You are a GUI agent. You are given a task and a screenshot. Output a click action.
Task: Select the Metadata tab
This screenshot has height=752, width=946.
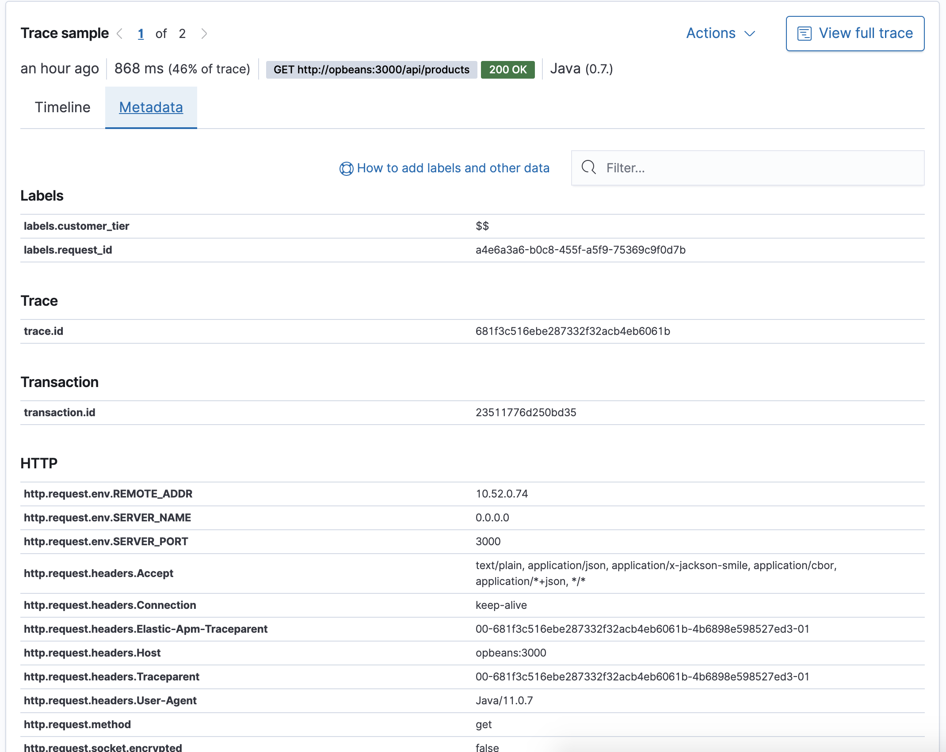coord(151,107)
